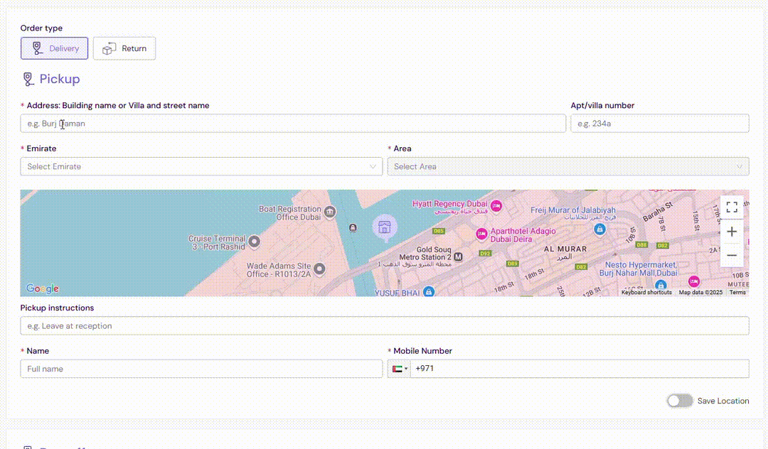The height and width of the screenshot is (449, 768).
Task: Zoom in on the map
Action: pyautogui.click(x=732, y=232)
